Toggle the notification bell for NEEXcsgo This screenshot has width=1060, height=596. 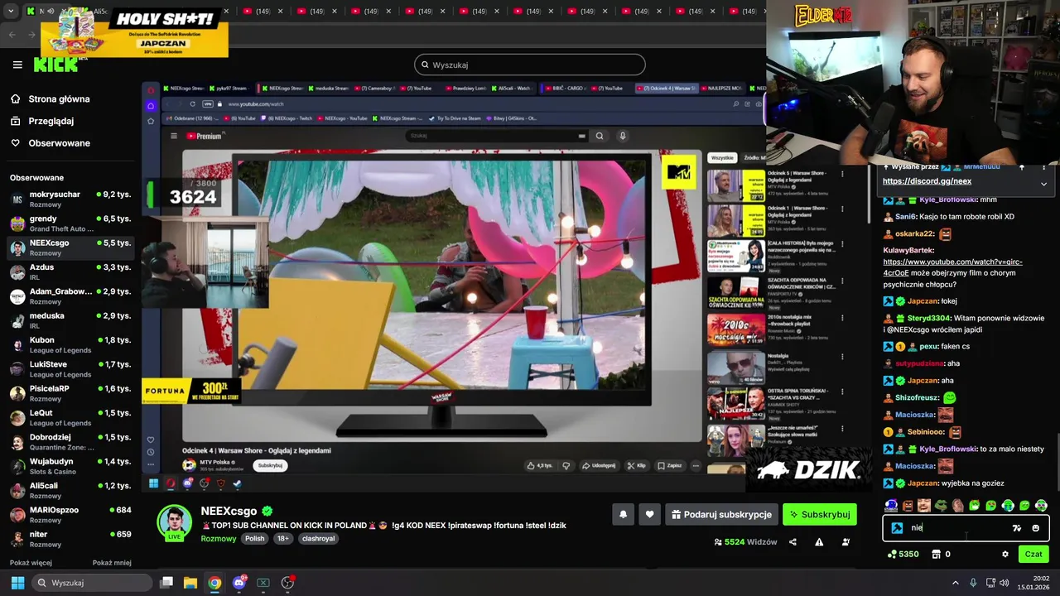pos(624,515)
